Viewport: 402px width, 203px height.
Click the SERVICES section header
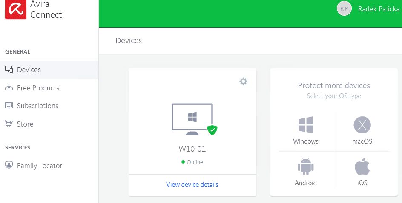point(18,148)
